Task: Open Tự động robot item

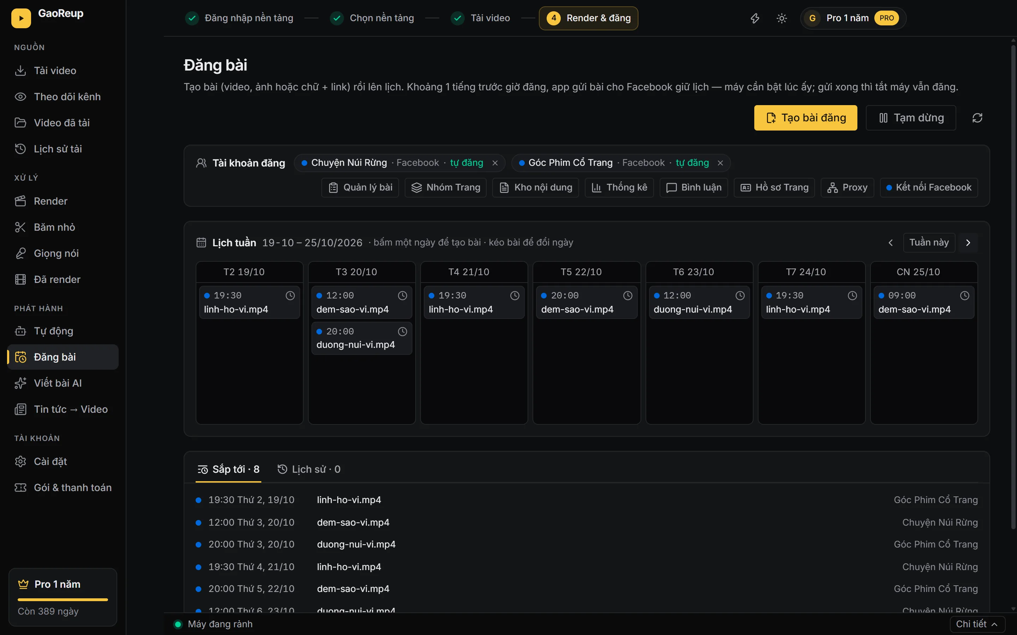Action: point(63,331)
